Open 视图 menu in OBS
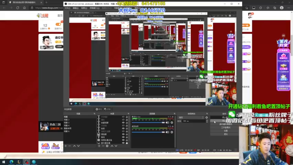 [x=84, y=8]
